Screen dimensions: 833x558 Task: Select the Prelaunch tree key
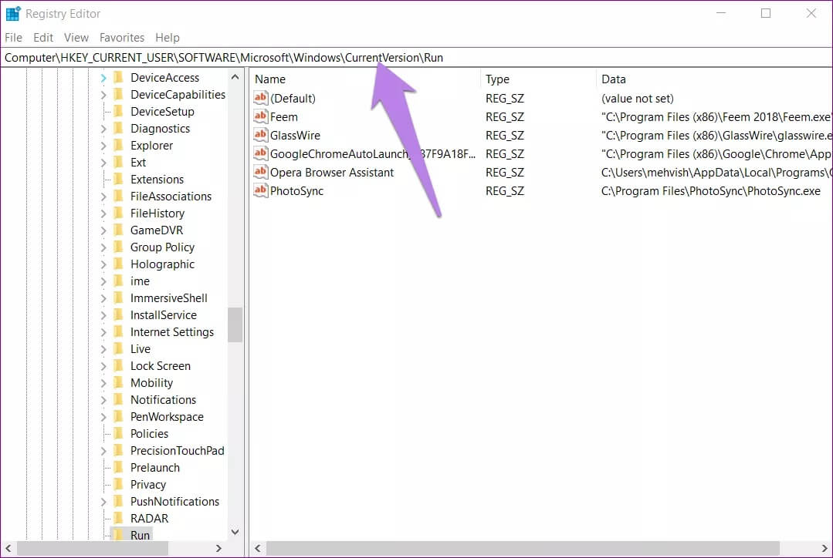[155, 468]
